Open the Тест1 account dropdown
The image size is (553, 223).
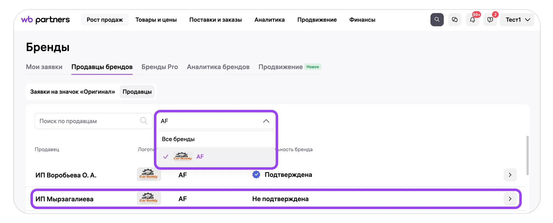pyautogui.click(x=517, y=20)
